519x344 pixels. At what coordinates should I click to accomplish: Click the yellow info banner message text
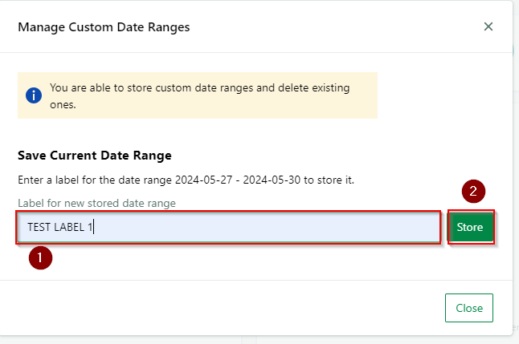coord(199,96)
